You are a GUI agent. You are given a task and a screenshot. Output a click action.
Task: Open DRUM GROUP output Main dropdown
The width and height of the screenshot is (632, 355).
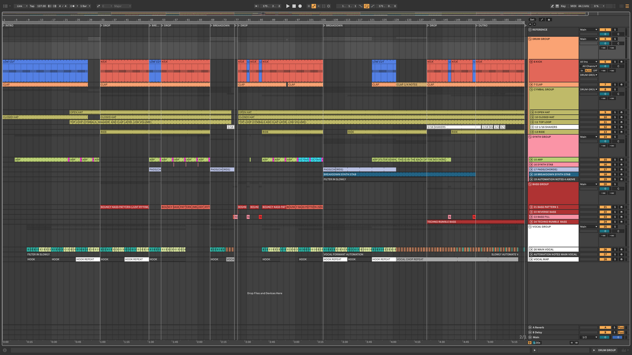click(x=589, y=39)
